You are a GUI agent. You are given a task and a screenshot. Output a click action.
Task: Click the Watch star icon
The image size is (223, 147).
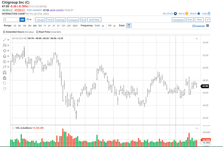[x=199, y=14]
